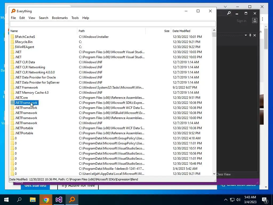Viewport: 273px width, 205px height.
Task: Select the .NET Memory Cache 4.0 entry
Action: 32,93
